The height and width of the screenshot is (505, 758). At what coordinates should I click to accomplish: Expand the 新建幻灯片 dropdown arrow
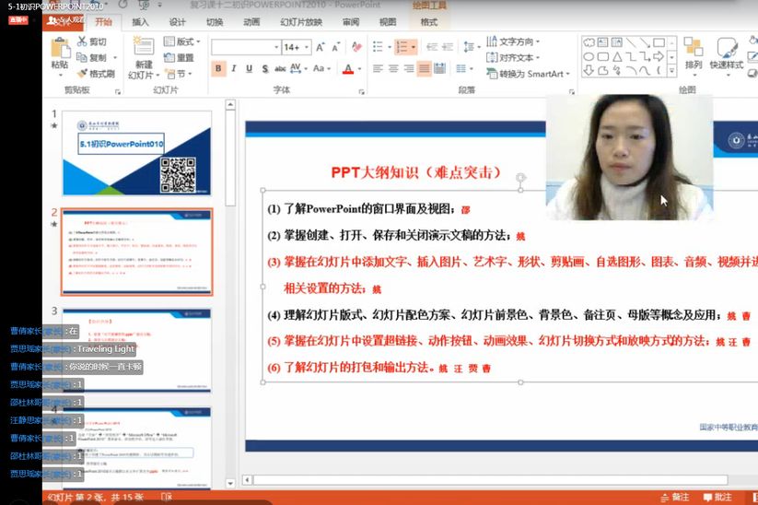point(158,76)
